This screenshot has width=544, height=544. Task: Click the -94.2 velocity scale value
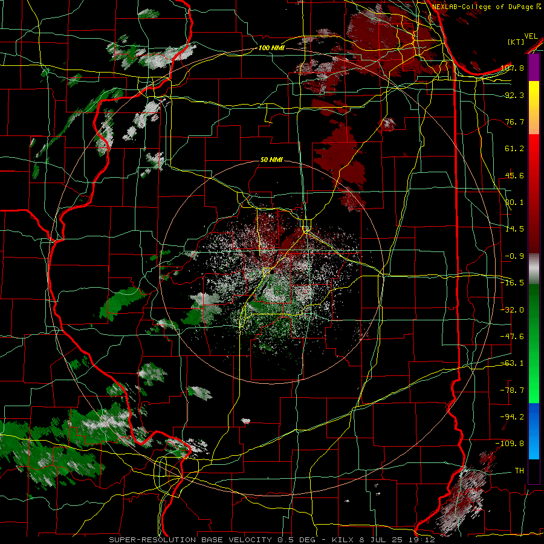[512, 417]
